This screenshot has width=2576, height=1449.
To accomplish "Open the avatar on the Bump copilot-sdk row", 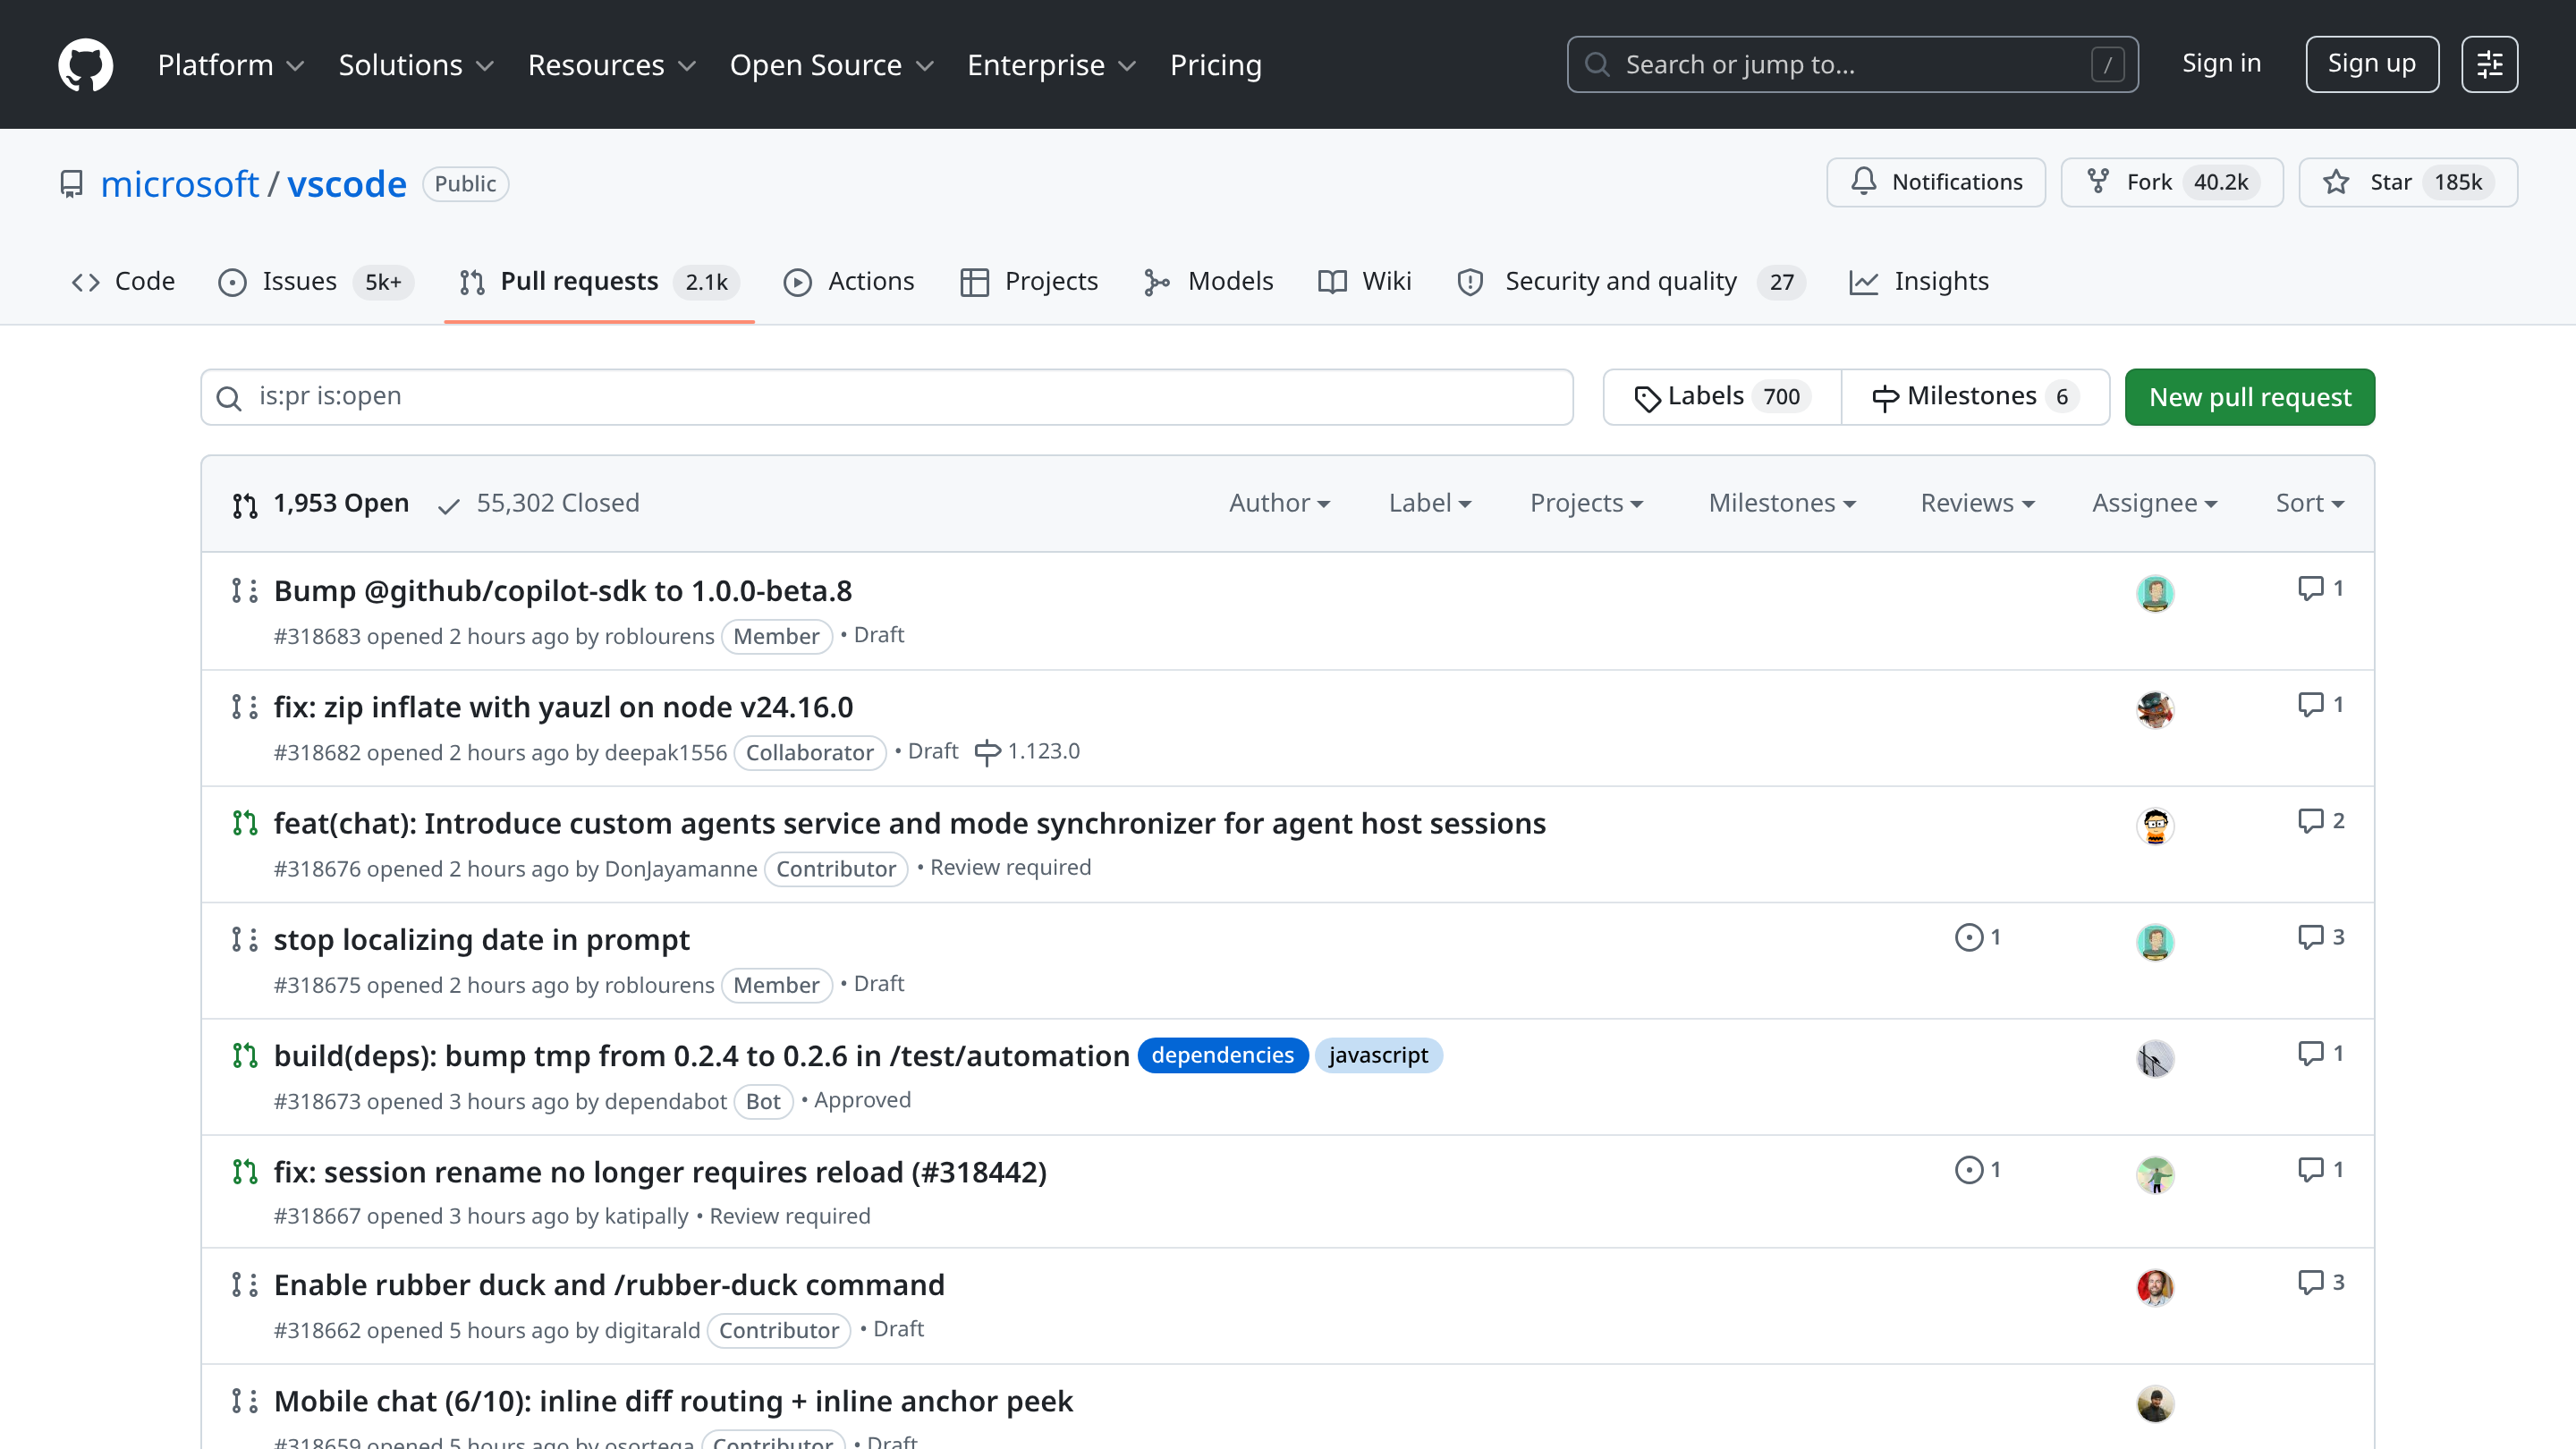I will coord(2155,593).
